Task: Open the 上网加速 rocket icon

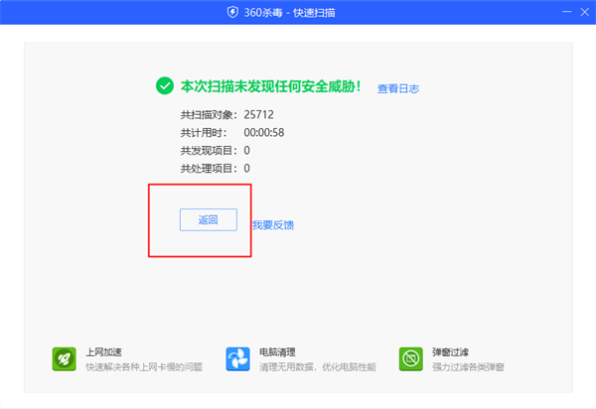Action: [65, 358]
